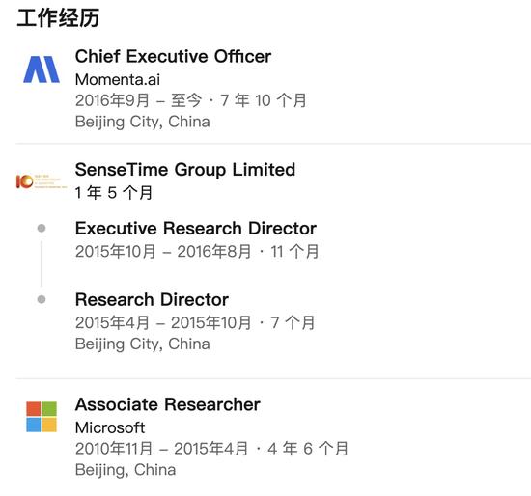Select the 2016年9月 – 至今 date line

(190, 100)
